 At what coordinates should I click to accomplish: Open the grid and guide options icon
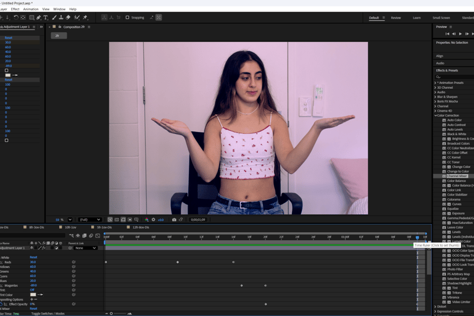tap(136, 220)
